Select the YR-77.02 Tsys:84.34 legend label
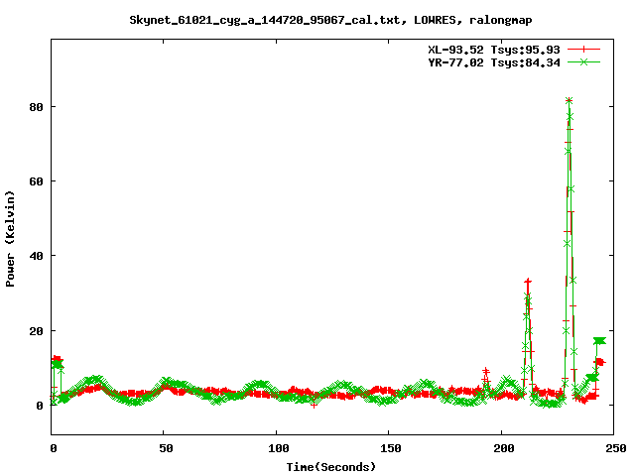Screen dimensions: 635x476 click(x=504, y=61)
